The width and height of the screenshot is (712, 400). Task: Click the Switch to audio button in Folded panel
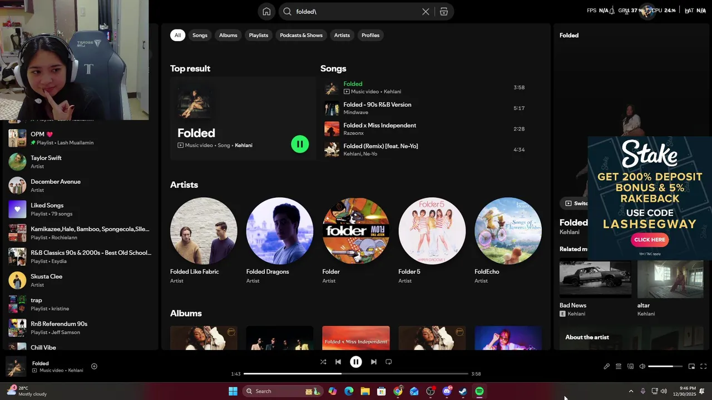(574, 203)
